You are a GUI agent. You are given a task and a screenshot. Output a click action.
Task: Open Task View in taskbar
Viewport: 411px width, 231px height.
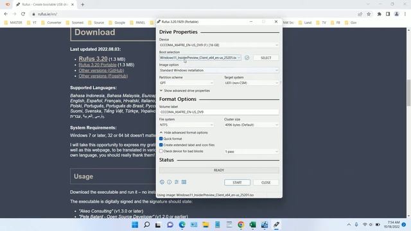(158, 225)
